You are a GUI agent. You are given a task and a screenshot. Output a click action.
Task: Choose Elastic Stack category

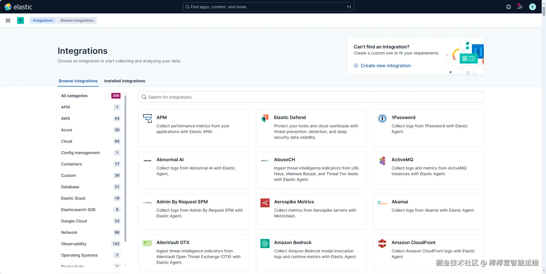[x=91, y=198]
